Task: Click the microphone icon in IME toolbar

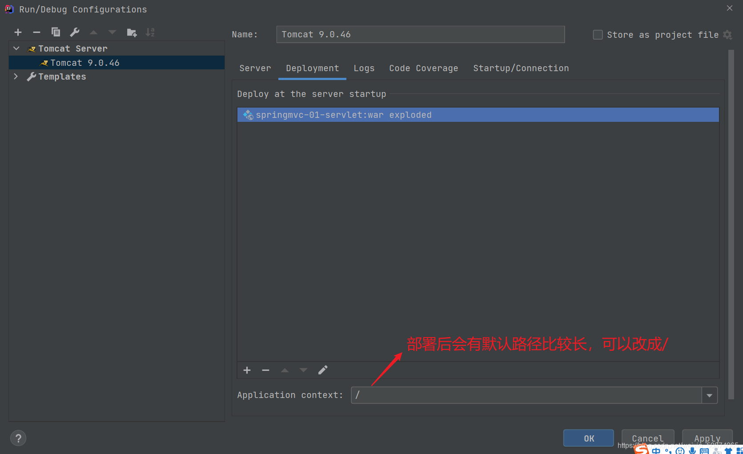Action: [692, 450]
